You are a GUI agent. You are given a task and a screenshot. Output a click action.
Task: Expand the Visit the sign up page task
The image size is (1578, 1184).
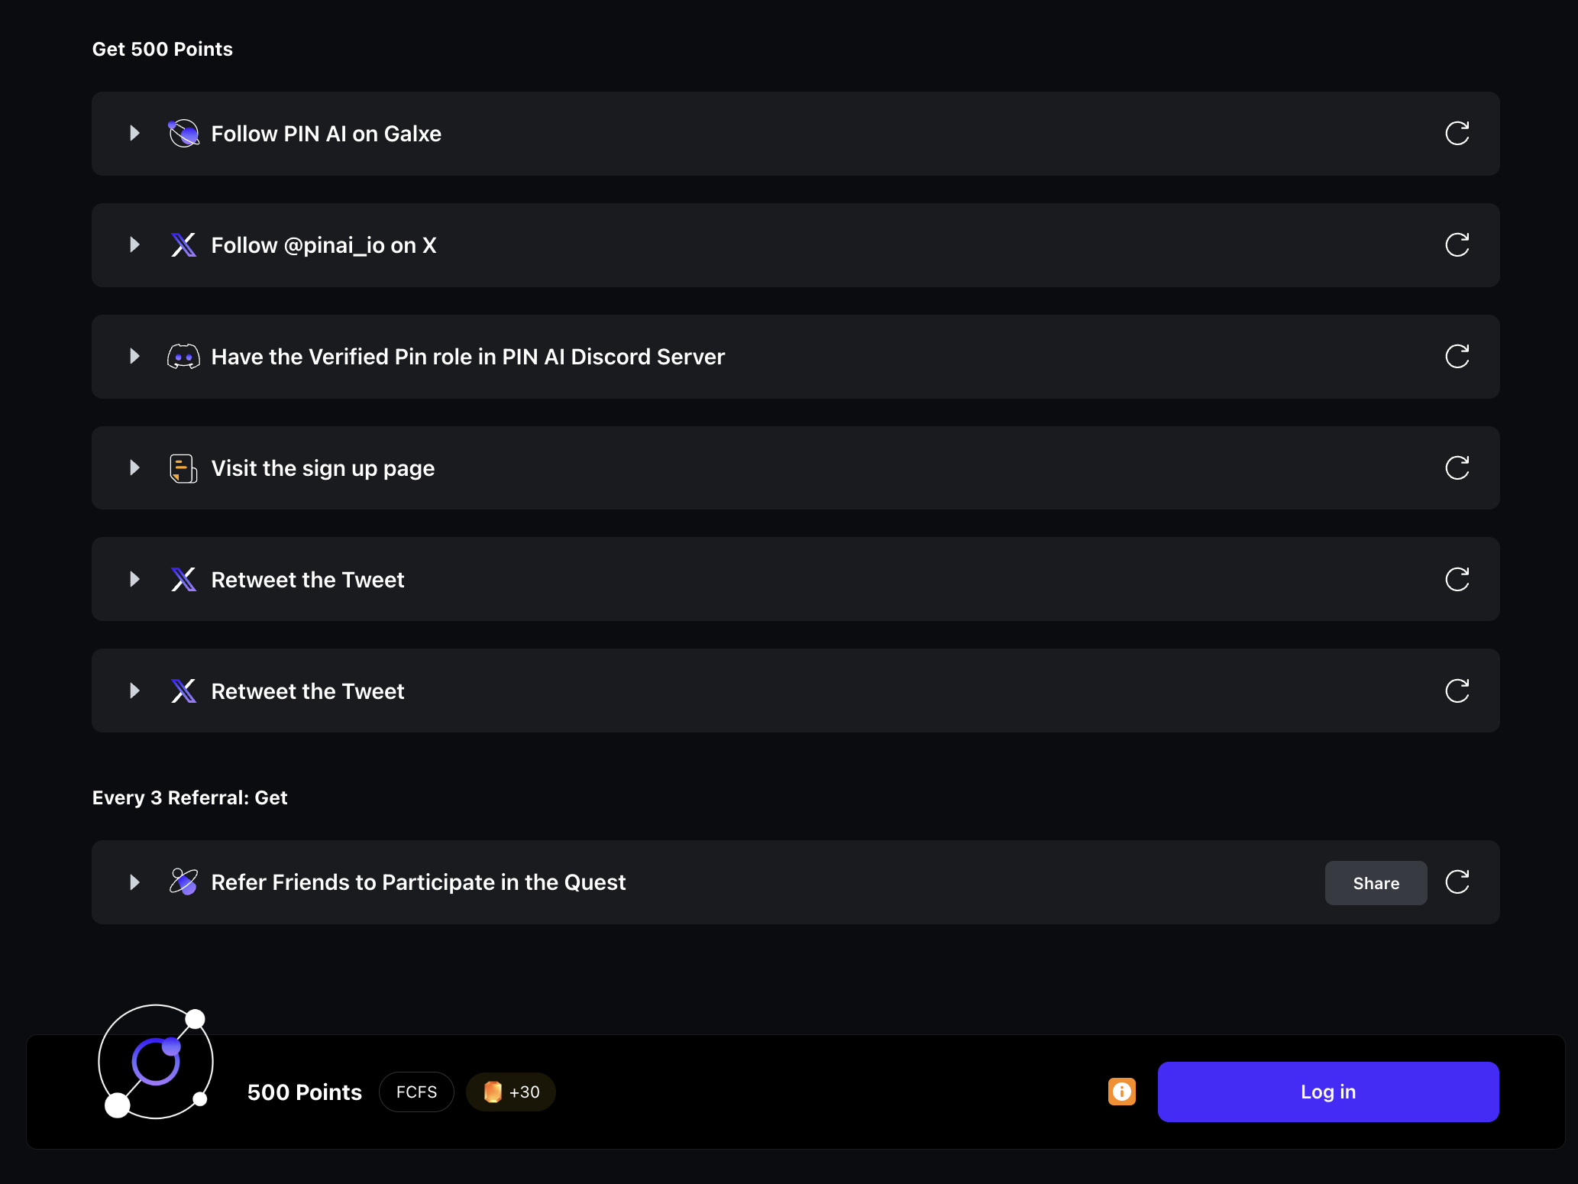[x=134, y=468]
